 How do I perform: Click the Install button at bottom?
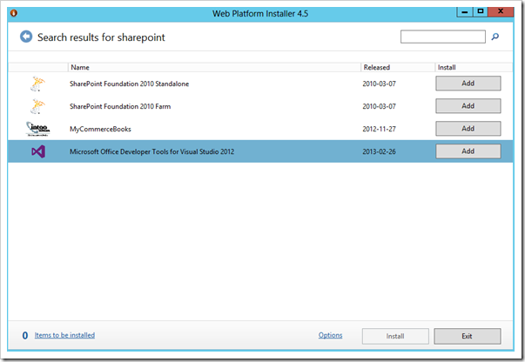pos(395,336)
